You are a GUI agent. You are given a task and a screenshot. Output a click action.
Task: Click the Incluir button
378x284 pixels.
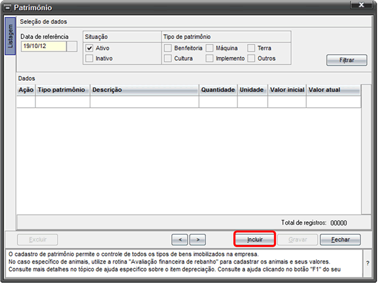click(255, 239)
